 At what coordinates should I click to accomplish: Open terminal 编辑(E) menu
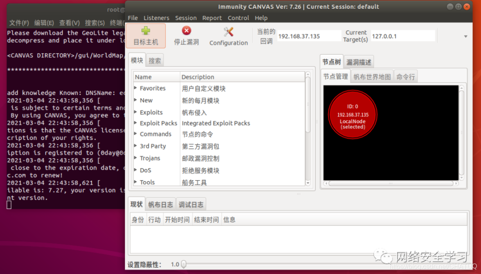click(44, 22)
